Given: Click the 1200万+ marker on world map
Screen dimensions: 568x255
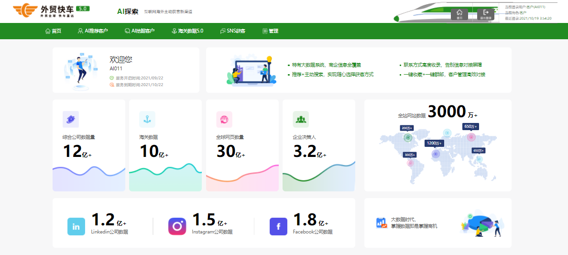Looking at the screenshot, I should (x=434, y=143).
